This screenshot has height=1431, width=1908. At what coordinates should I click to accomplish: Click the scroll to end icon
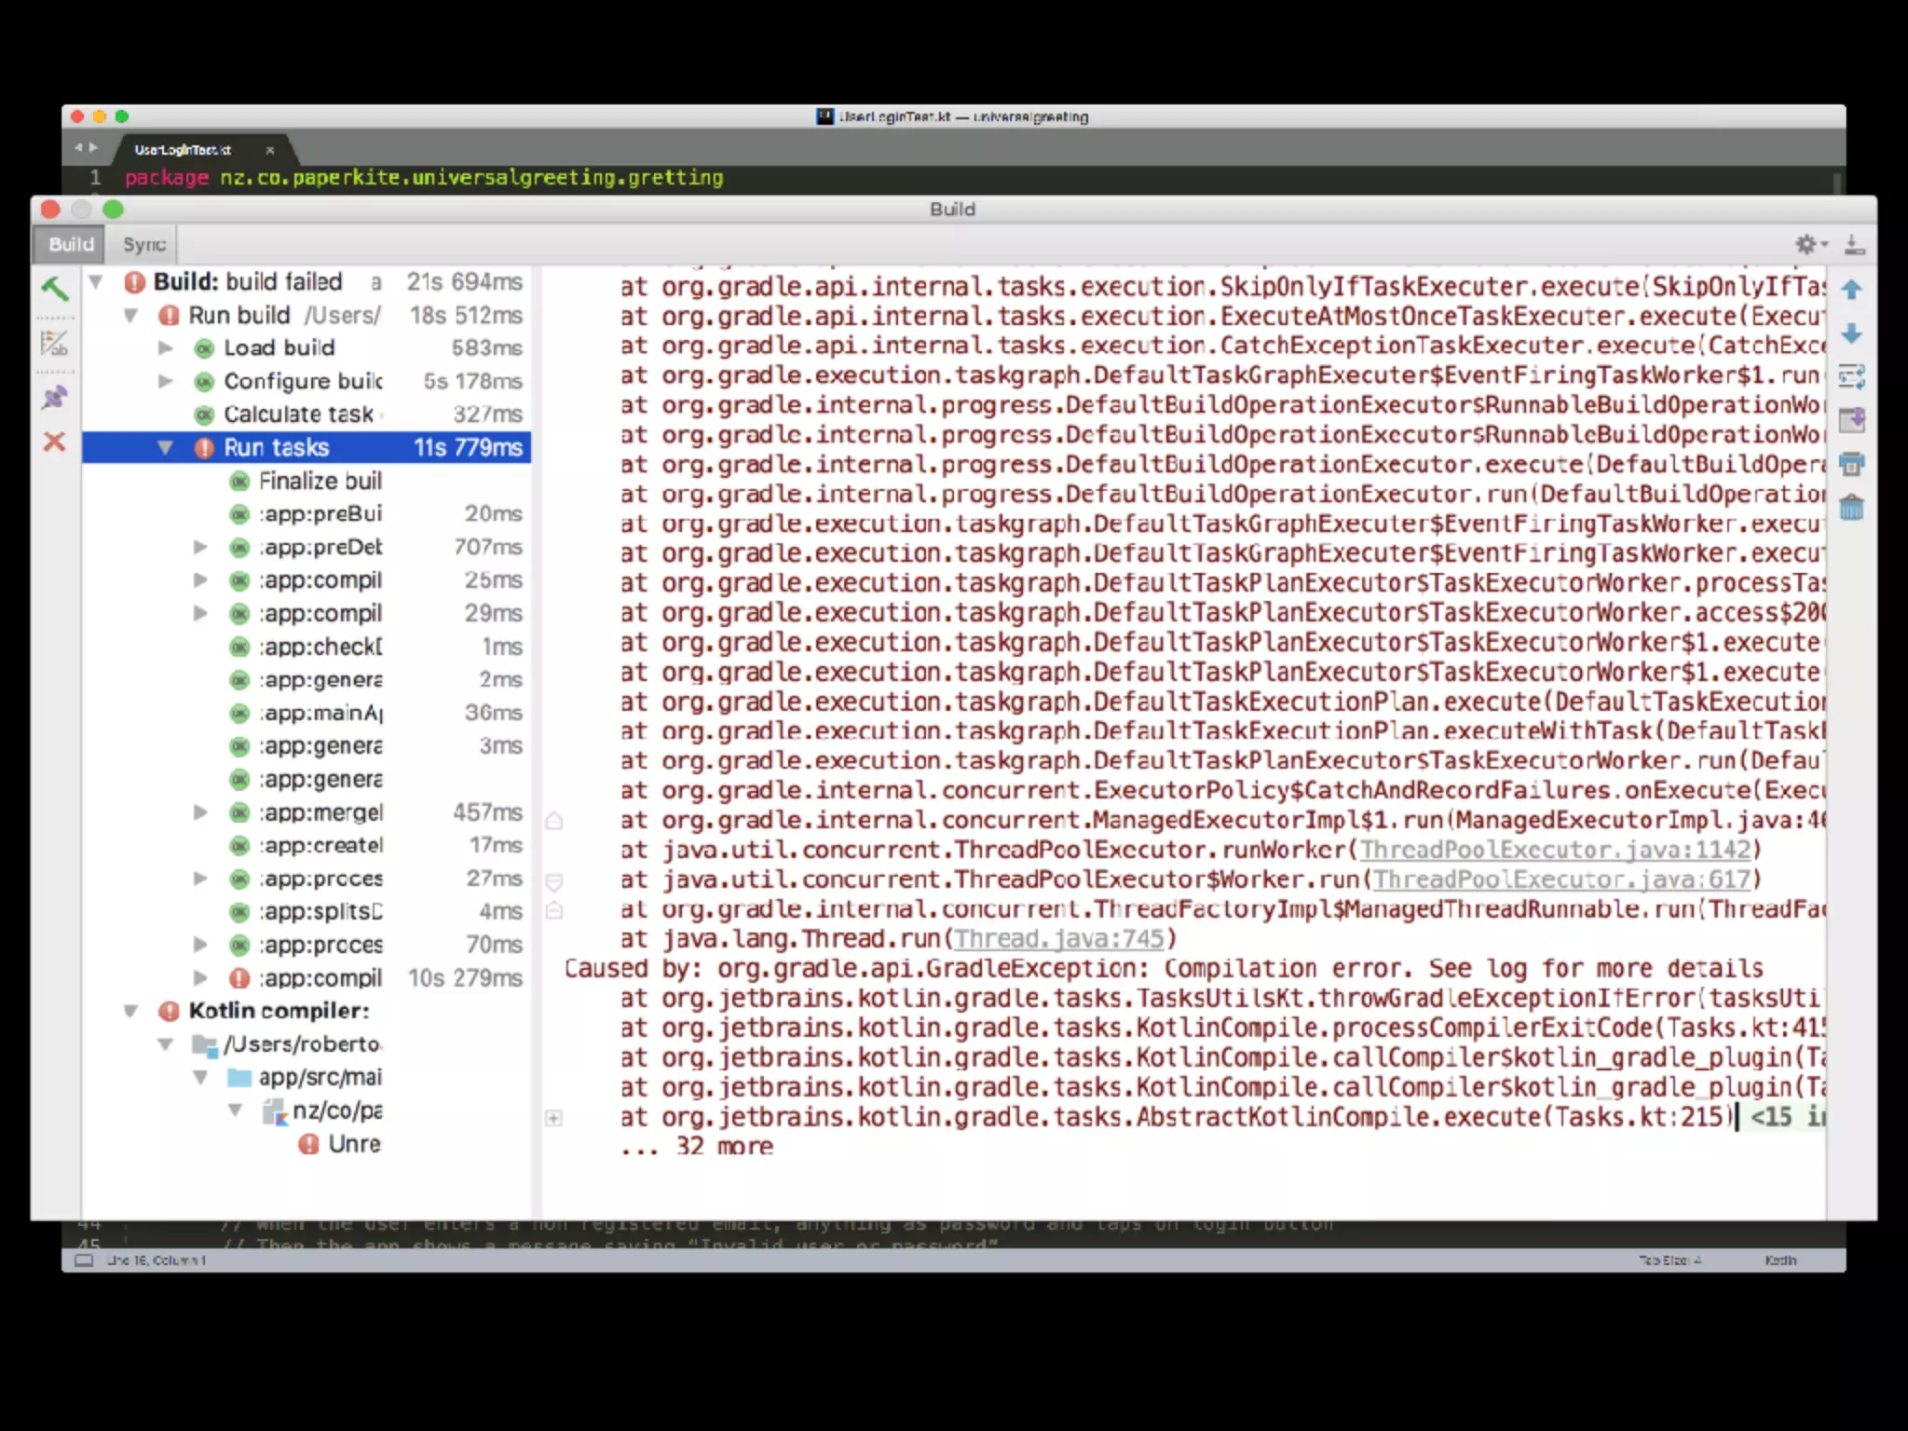click(1851, 420)
